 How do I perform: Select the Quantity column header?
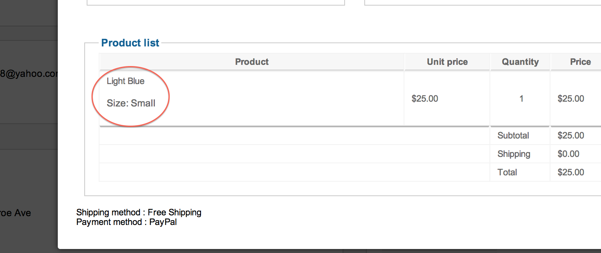[520, 62]
